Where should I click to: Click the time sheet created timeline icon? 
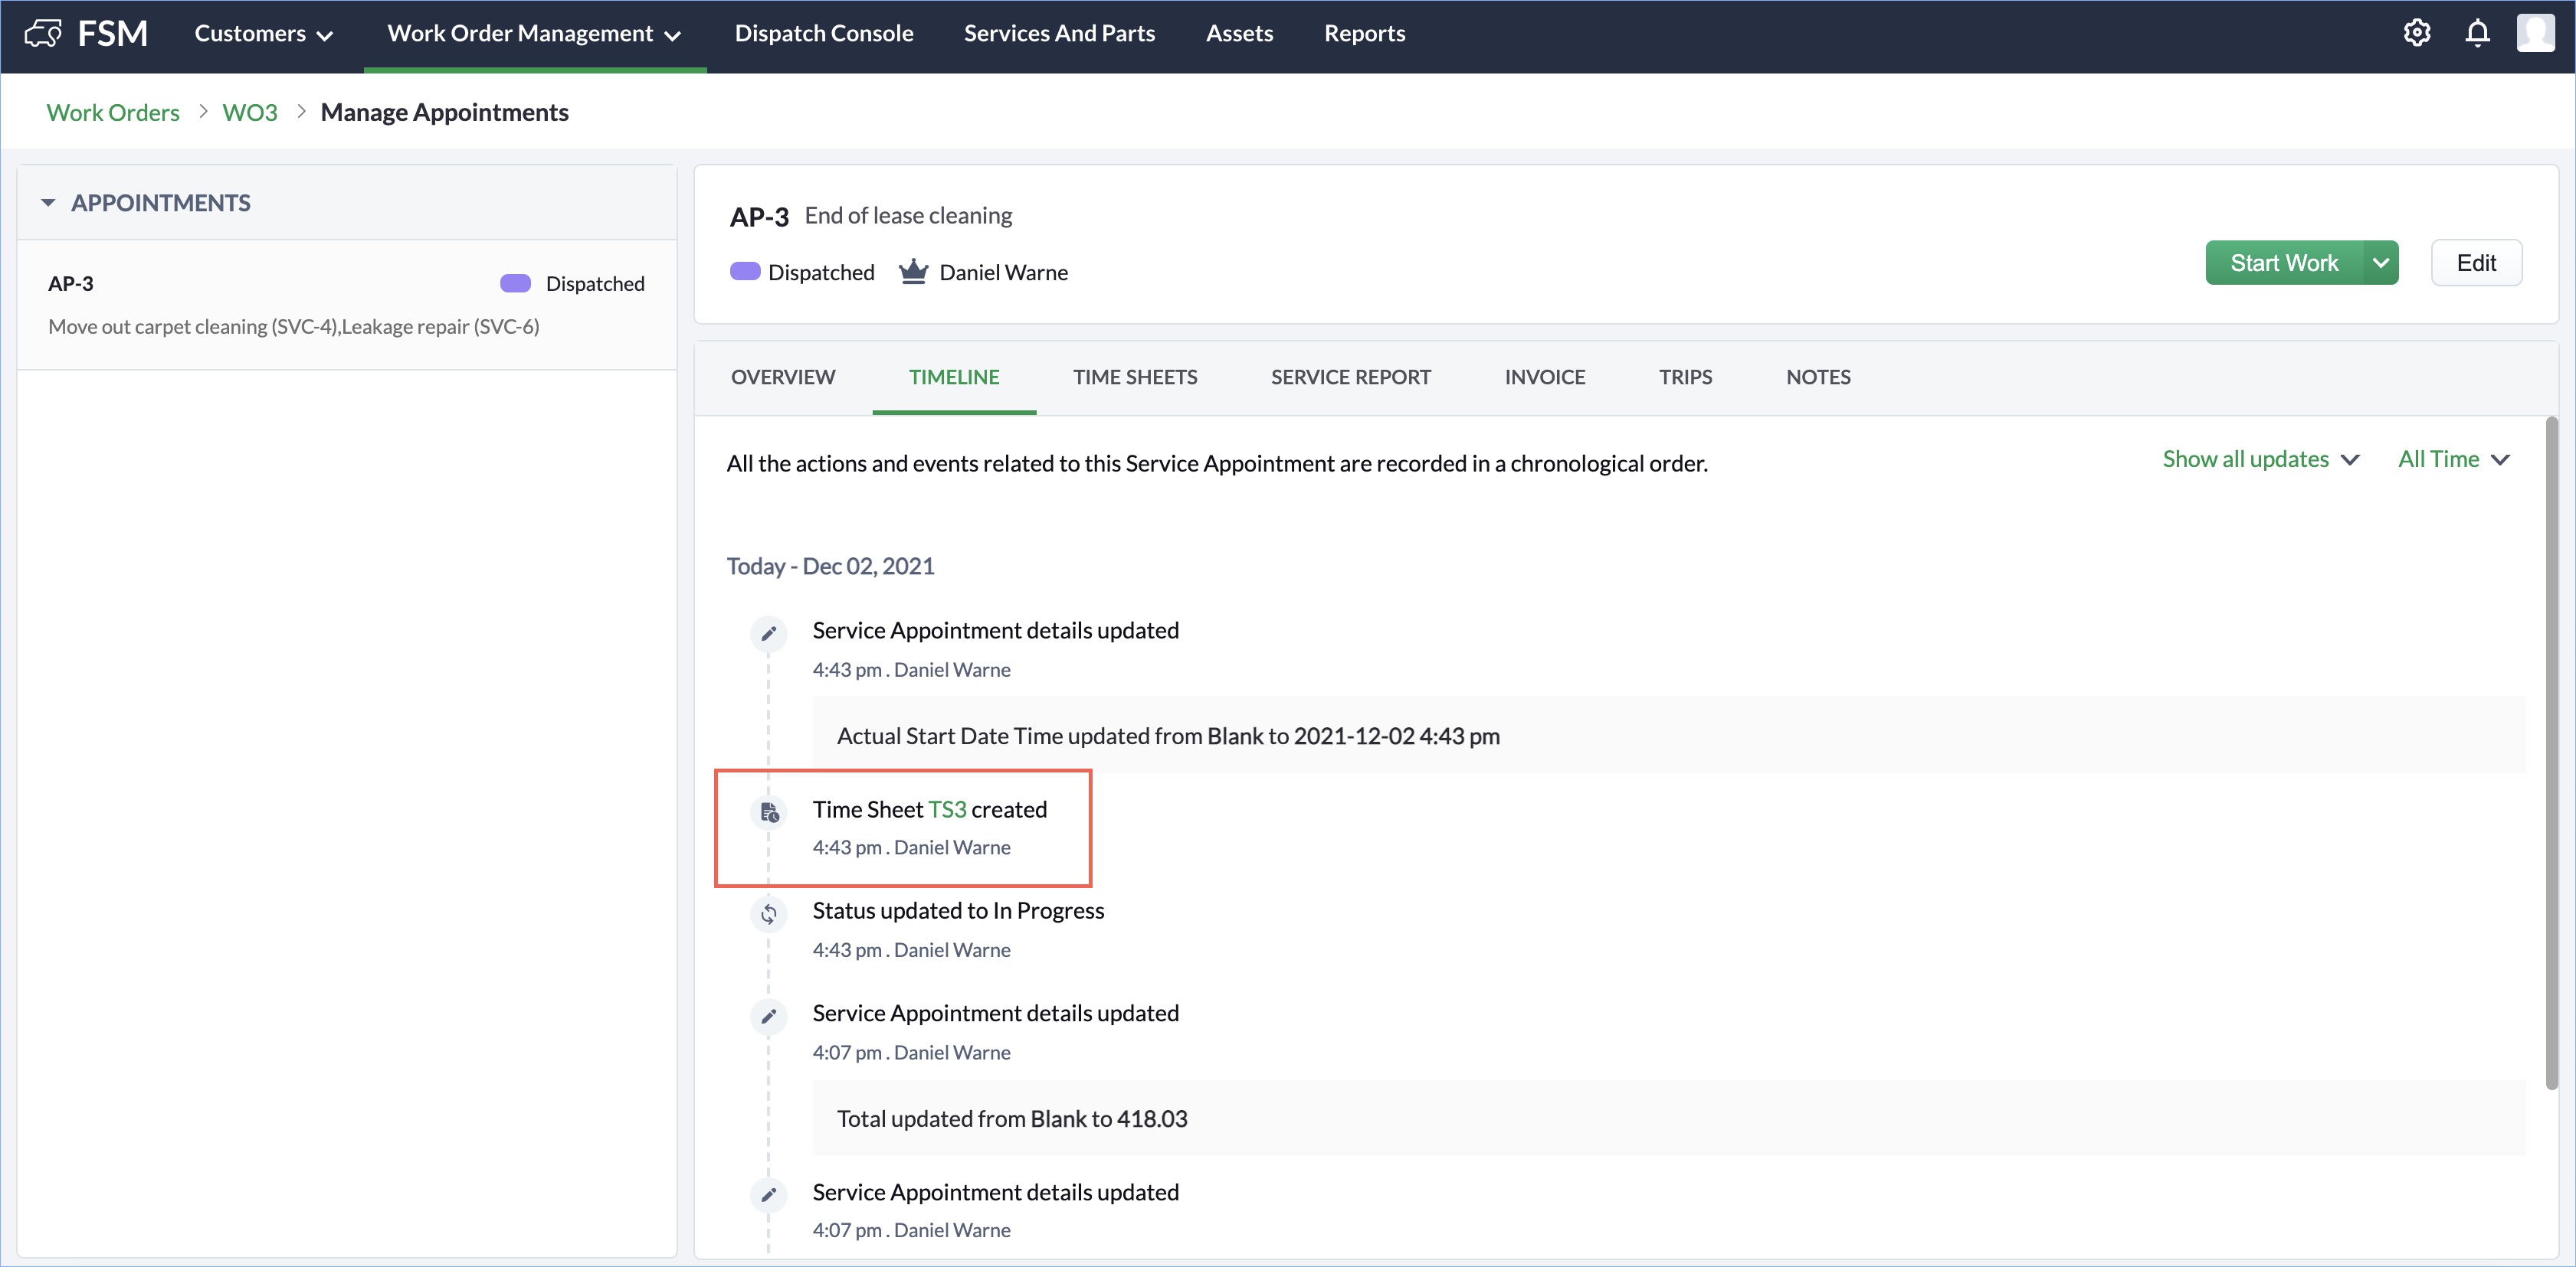point(769,812)
